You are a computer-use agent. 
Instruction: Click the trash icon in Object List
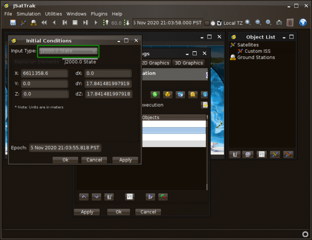(x=234, y=154)
